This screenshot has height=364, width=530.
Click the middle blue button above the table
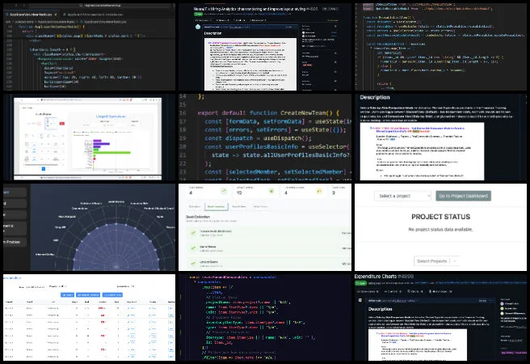[88, 295]
